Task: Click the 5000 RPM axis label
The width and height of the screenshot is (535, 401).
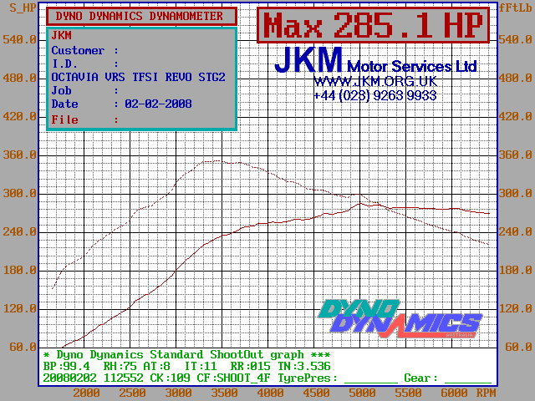Action: click(x=362, y=393)
